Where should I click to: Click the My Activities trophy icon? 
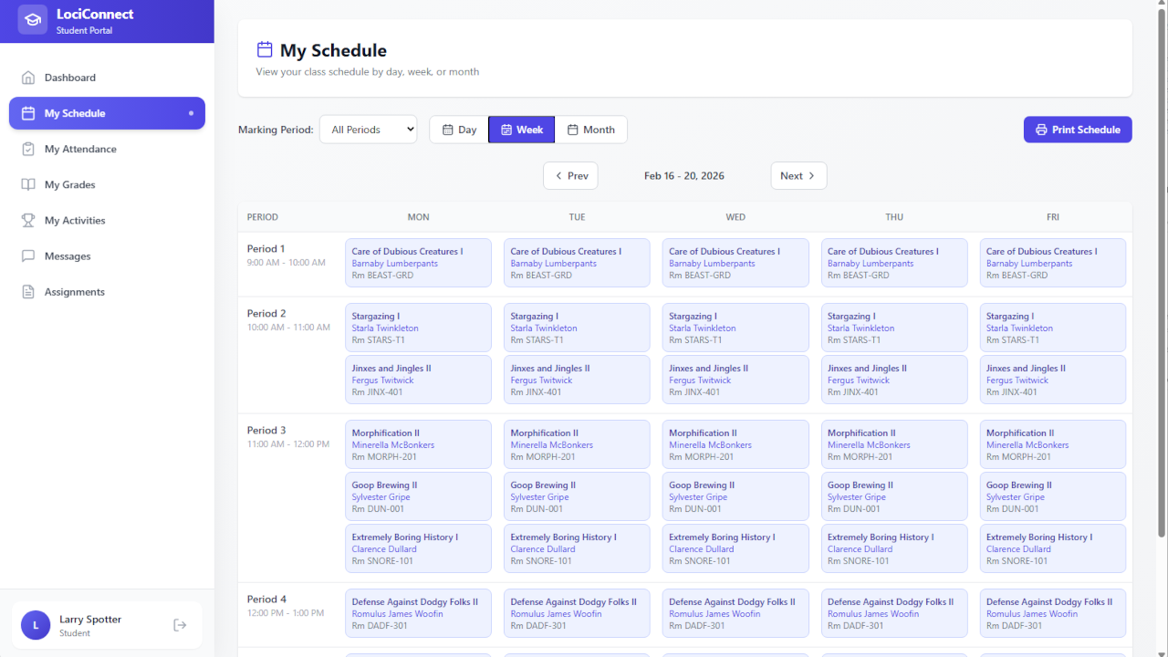tap(28, 220)
